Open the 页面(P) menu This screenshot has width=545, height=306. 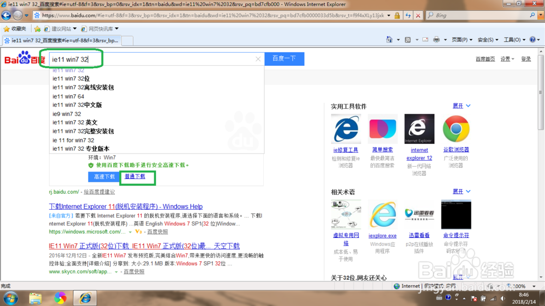point(462,40)
